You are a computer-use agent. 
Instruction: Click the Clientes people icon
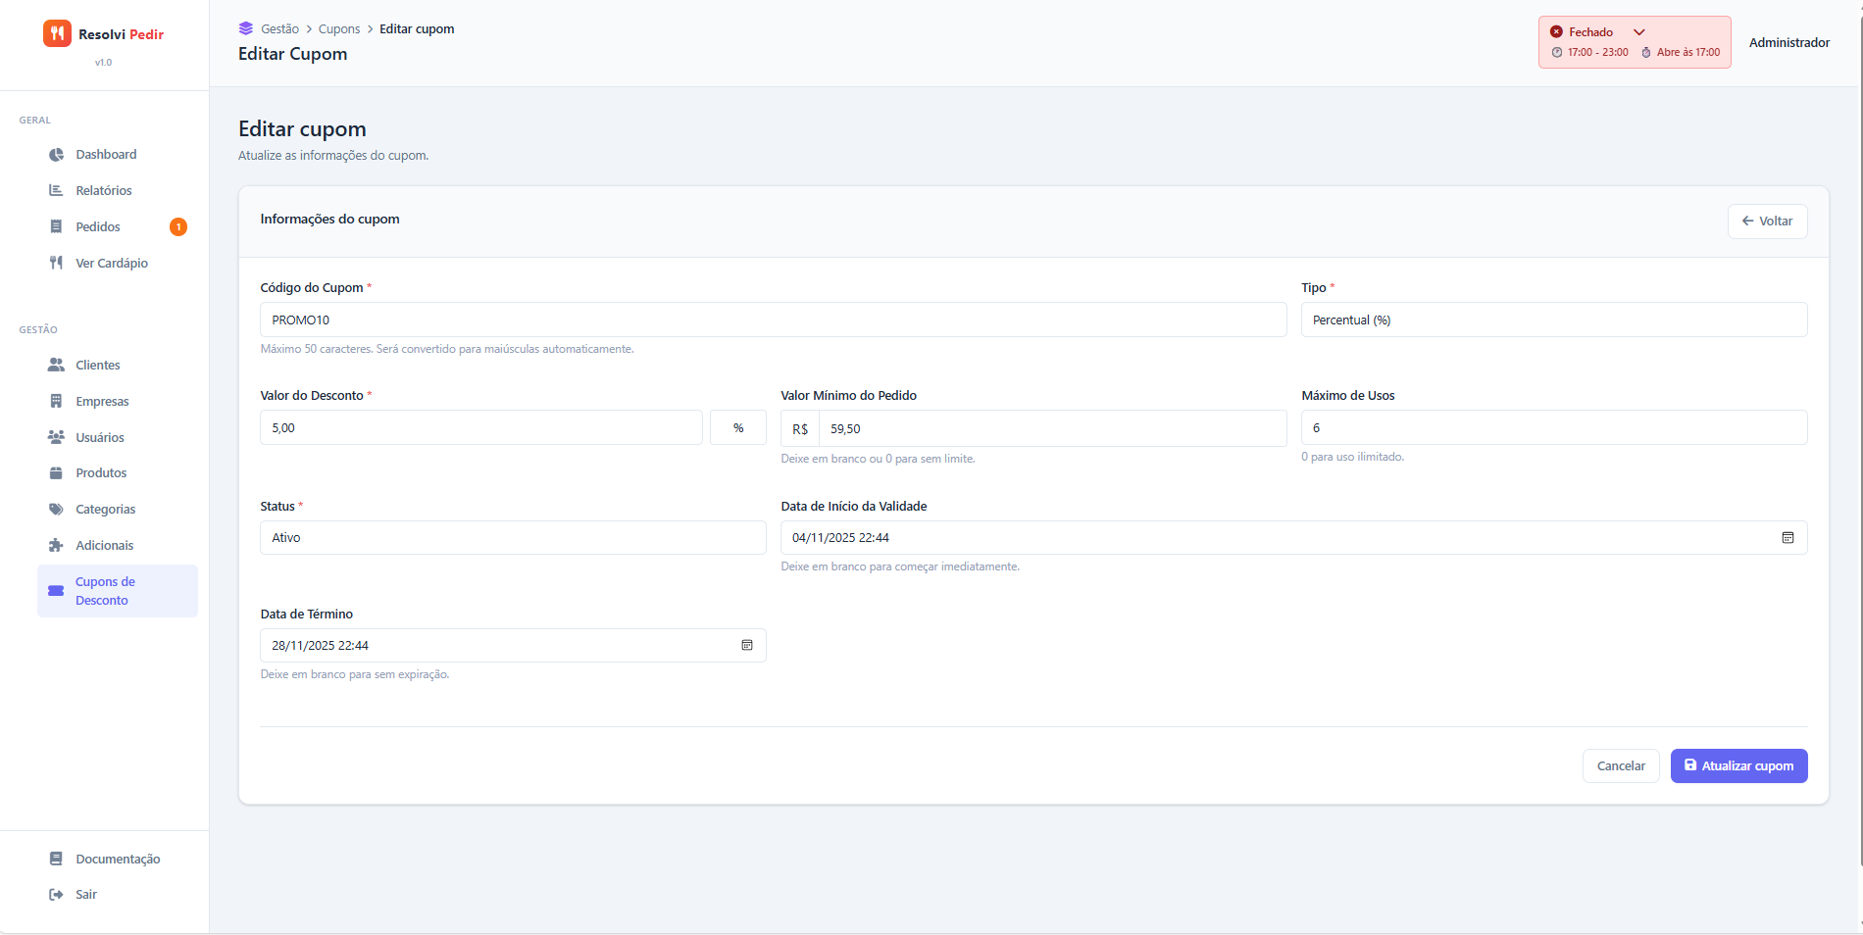[56, 366]
